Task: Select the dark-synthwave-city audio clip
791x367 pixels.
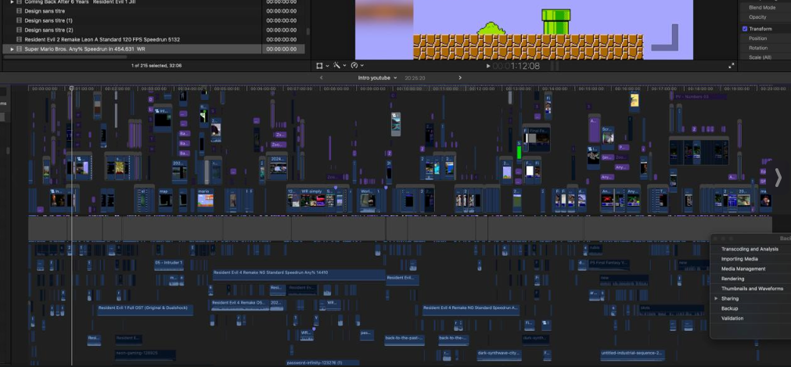Action: (x=499, y=354)
